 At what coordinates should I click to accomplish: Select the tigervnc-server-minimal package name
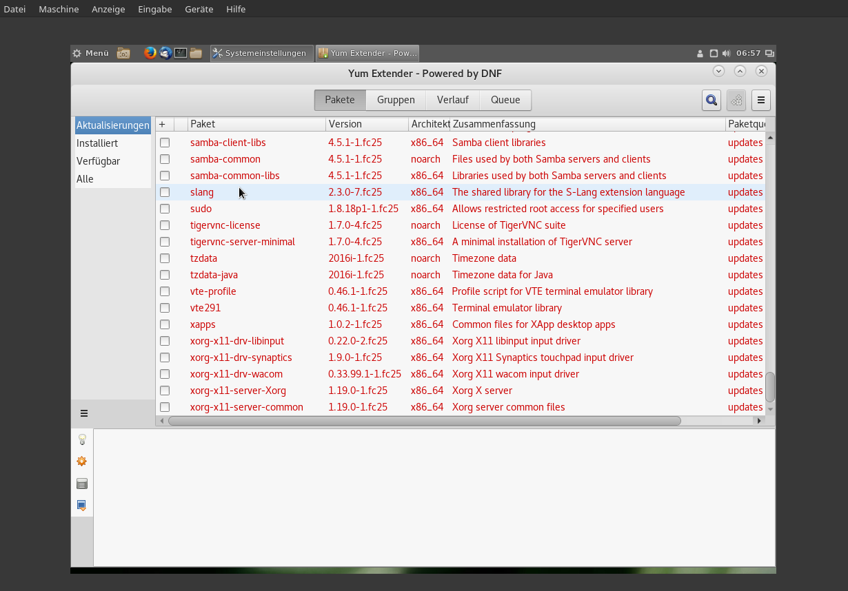243,242
